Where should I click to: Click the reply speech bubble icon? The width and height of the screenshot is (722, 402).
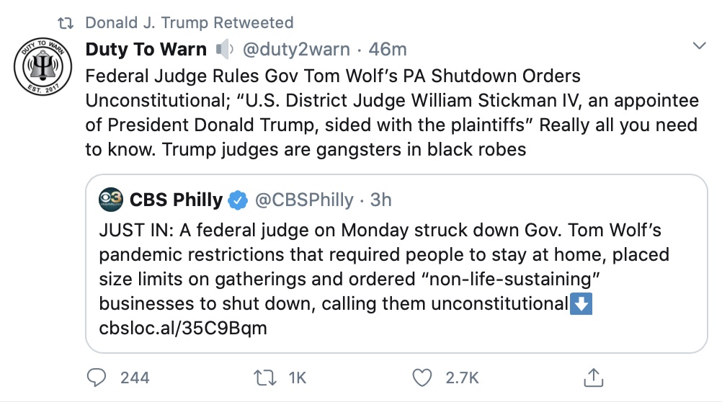pyautogui.click(x=96, y=377)
